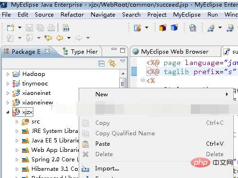Click the Back navigation arrow icon
This screenshot has height=178, width=238.
coord(60,38)
